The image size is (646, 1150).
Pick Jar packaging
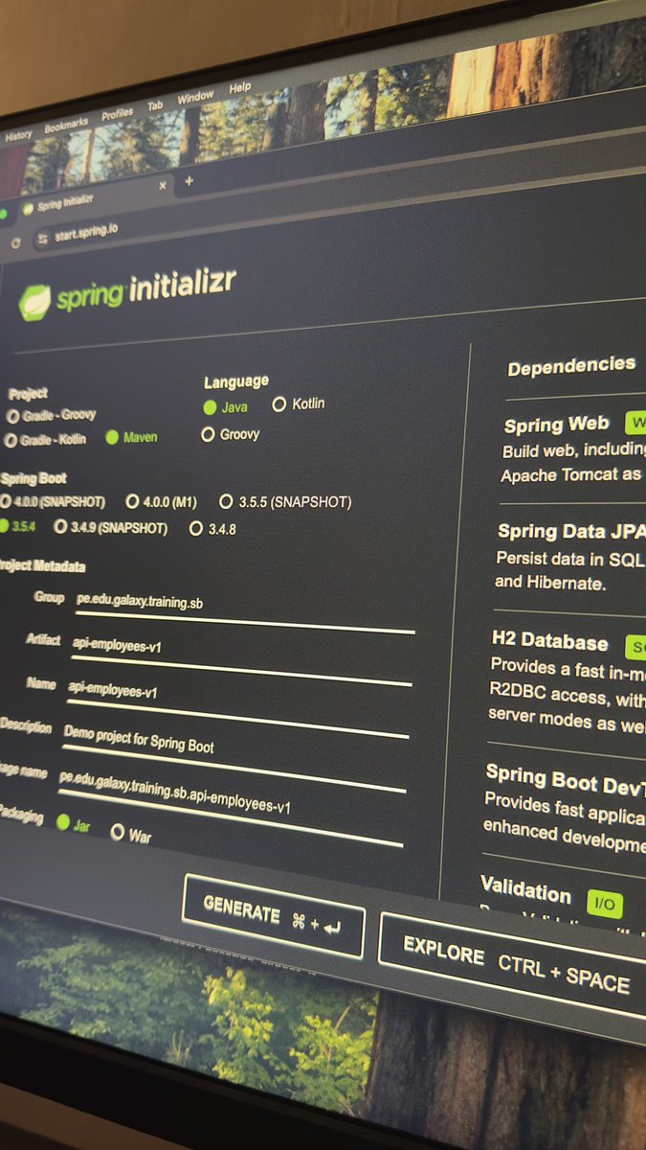point(74,824)
